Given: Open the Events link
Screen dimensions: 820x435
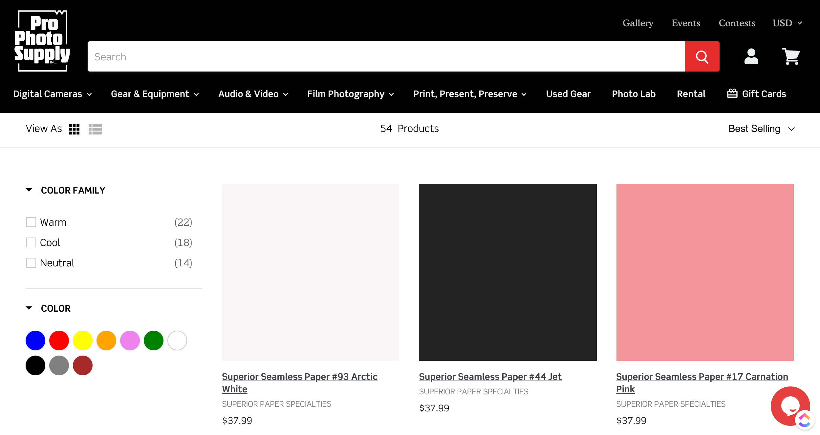Looking at the screenshot, I should click(686, 23).
